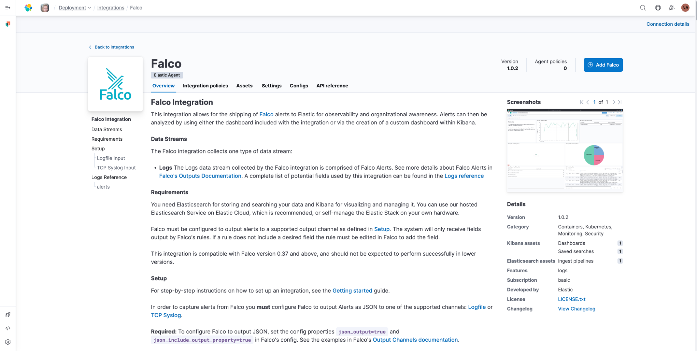Screen dimensions: 697x351
Task: Open developer tools code icon
Action: [8, 328]
